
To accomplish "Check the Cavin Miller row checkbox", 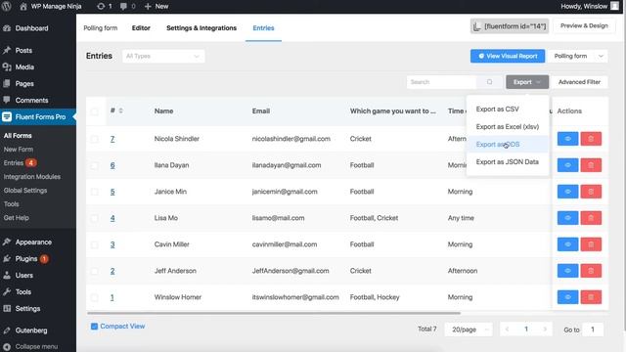I will [x=94, y=244].
